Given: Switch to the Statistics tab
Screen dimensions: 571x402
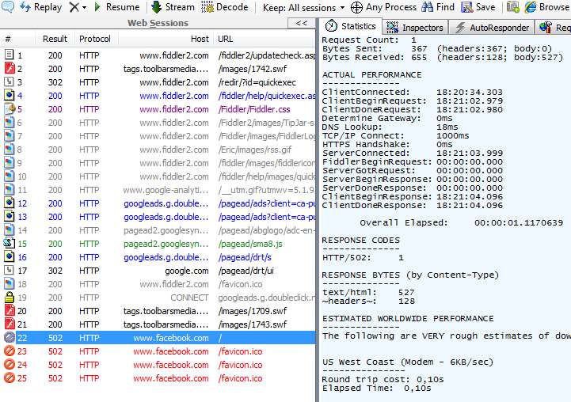Looking at the screenshot, I should tap(351, 26).
